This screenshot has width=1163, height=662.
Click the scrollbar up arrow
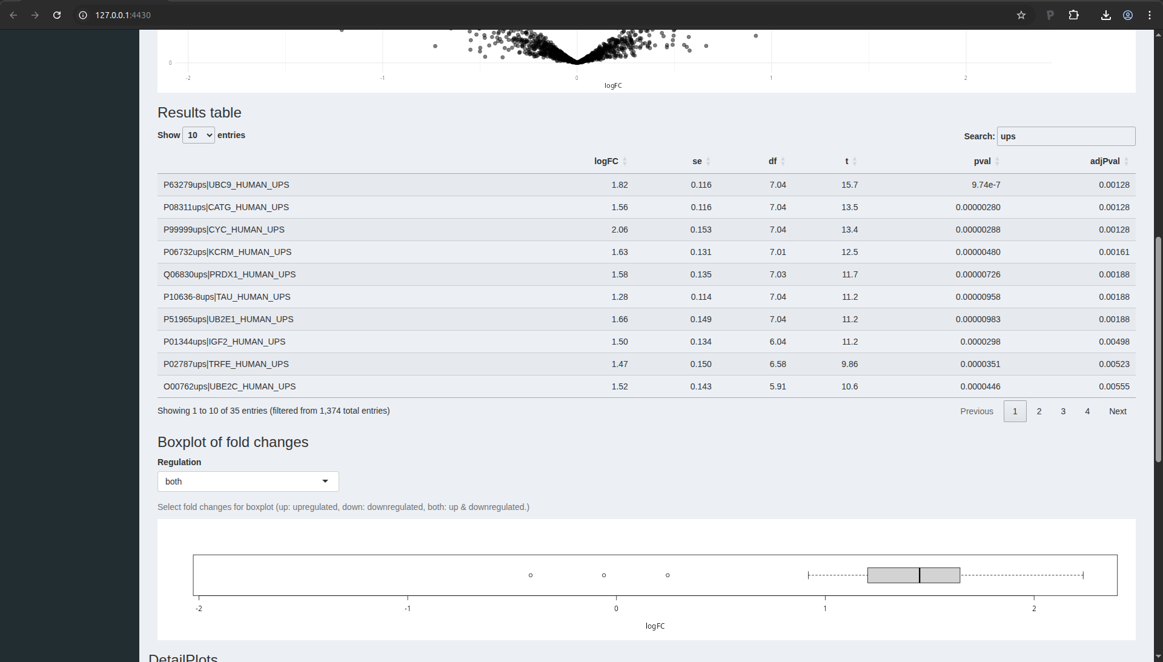click(x=1158, y=35)
